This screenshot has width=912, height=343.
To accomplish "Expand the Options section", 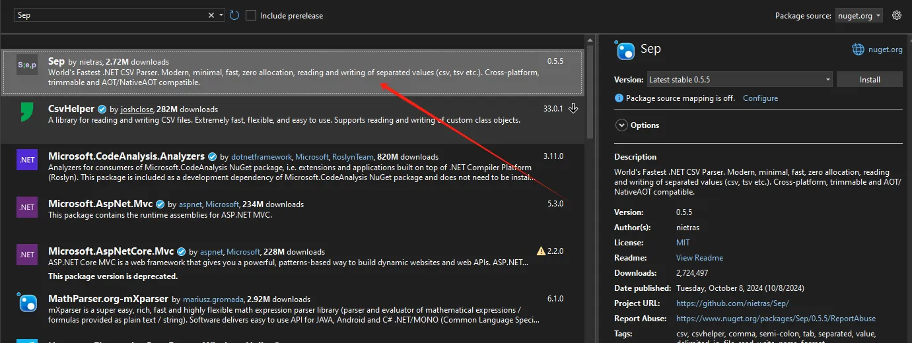I will 621,125.
